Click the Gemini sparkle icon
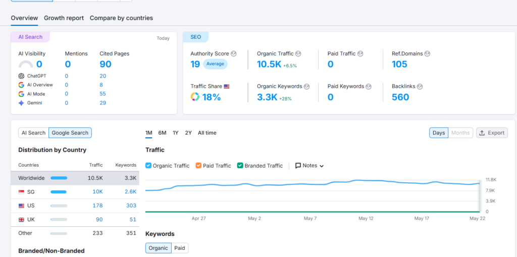 point(21,103)
